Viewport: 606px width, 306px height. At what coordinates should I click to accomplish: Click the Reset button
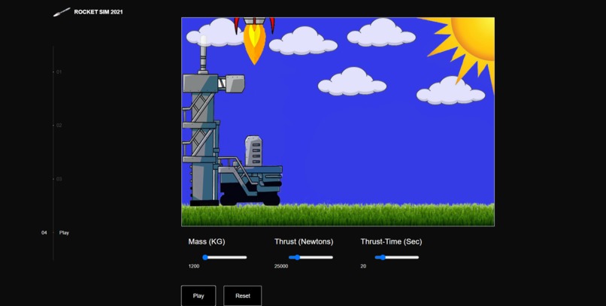[x=243, y=295]
